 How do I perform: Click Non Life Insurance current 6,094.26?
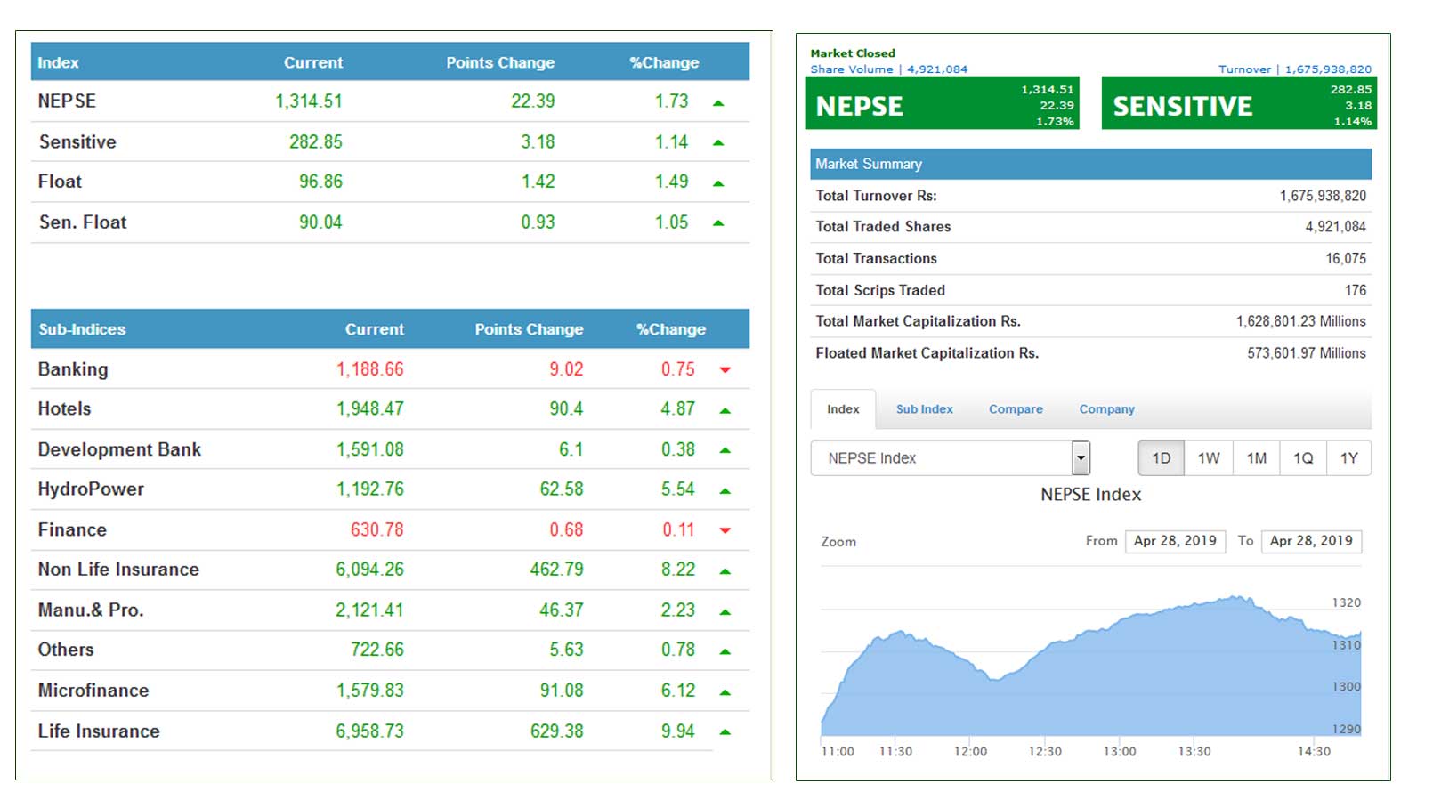coord(369,570)
